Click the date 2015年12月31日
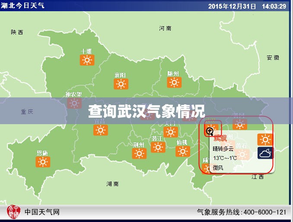The width and height of the screenshot is (293, 222). click(x=232, y=6)
